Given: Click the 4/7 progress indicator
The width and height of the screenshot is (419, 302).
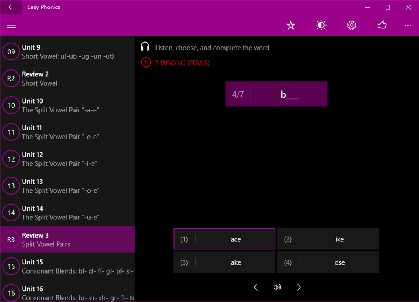Looking at the screenshot, I should coord(238,94).
